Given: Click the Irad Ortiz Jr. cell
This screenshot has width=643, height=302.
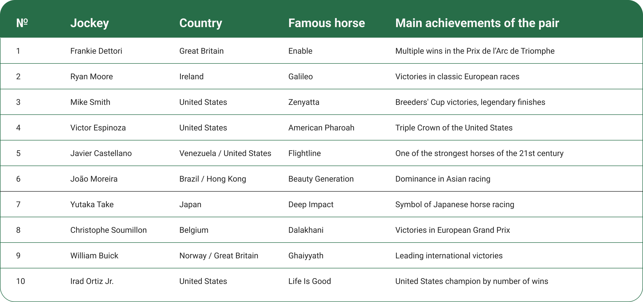Looking at the screenshot, I should point(92,281).
